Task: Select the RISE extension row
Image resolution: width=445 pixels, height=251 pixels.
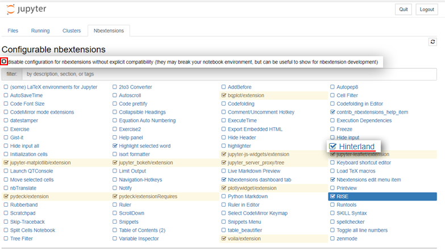Action: (382, 196)
